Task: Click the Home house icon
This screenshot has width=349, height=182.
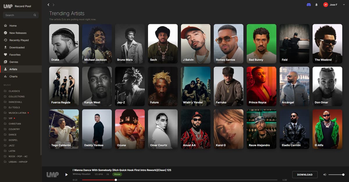Action: (6, 26)
